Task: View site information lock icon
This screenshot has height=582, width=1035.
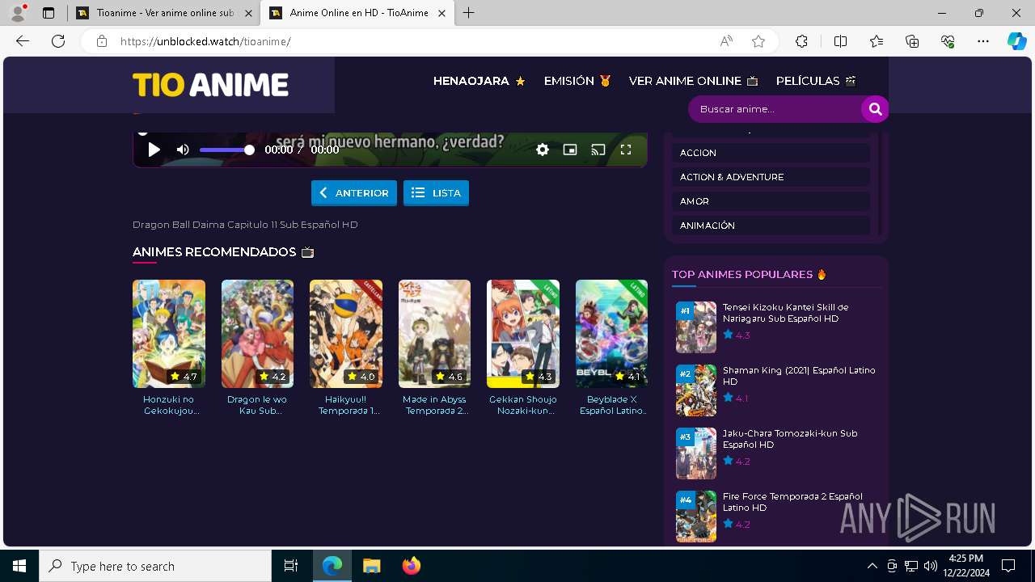Action: tap(101, 41)
